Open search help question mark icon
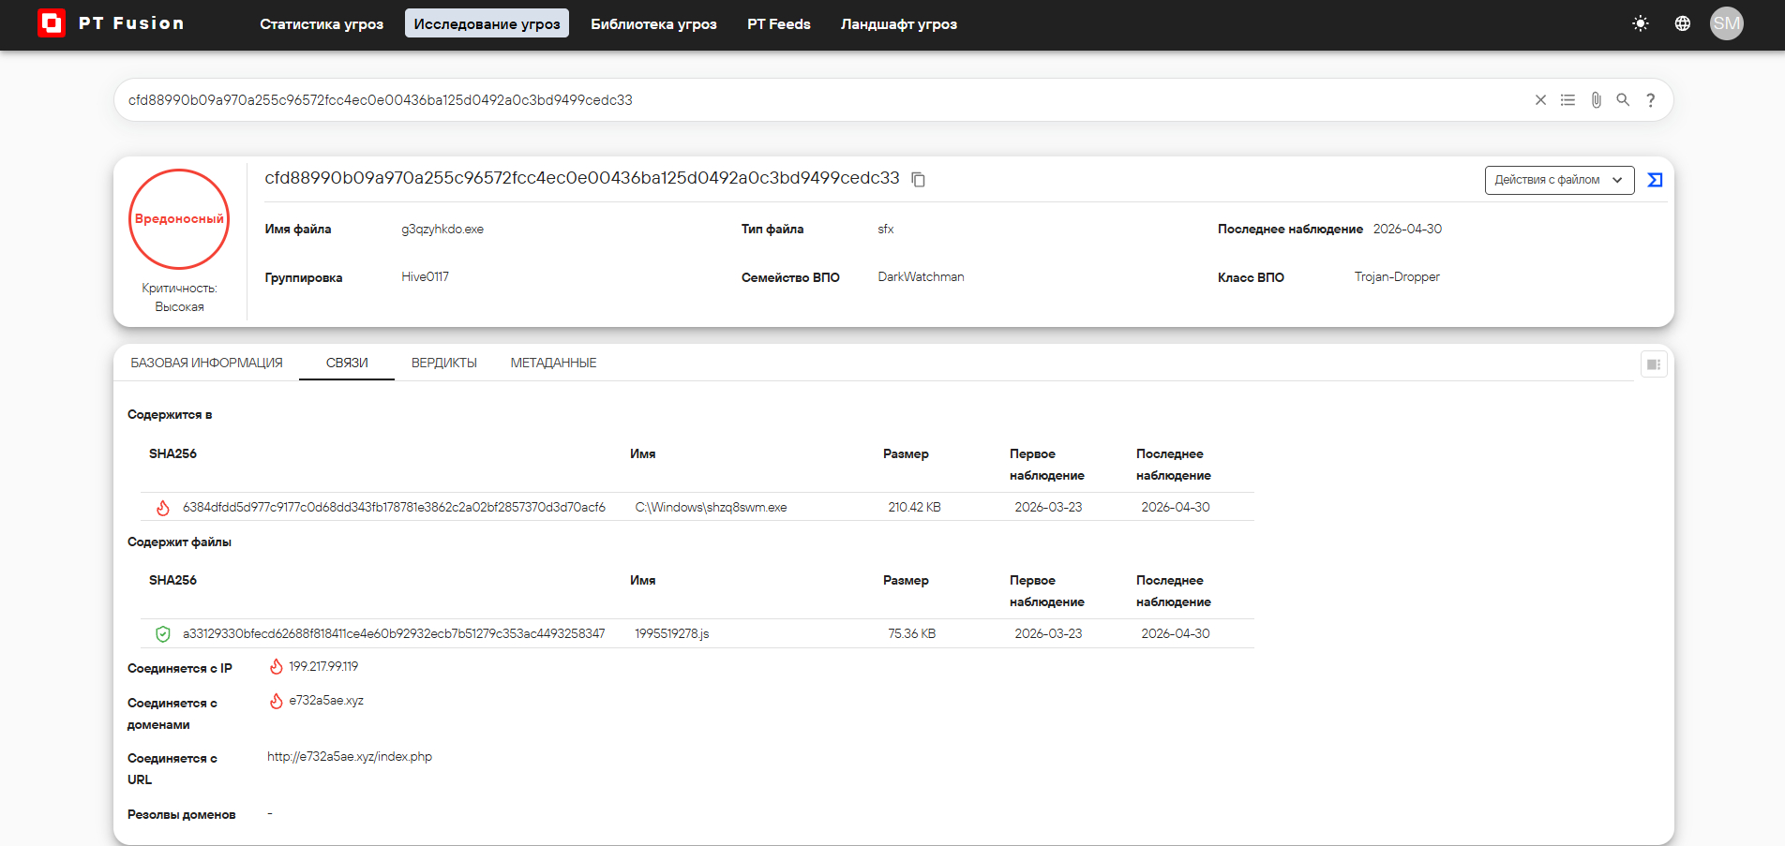The image size is (1785, 846). coord(1651,100)
